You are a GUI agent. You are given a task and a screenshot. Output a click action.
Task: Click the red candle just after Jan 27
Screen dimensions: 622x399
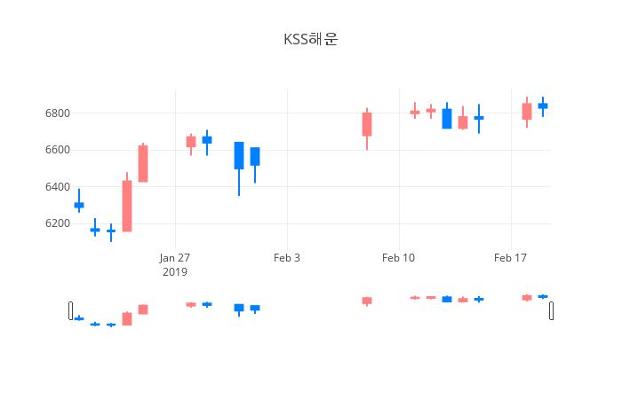pyautogui.click(x=191, y=142)
